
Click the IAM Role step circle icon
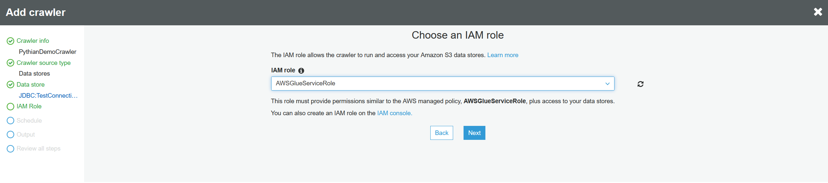(x=10, y=106)
